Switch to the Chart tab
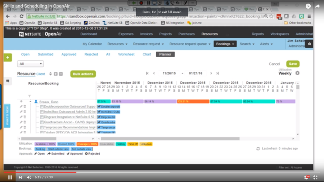 (x=147, y=54)
